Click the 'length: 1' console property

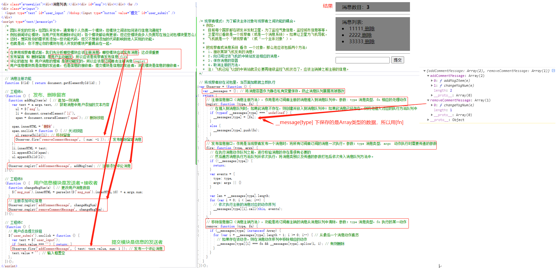pos(443,110)
